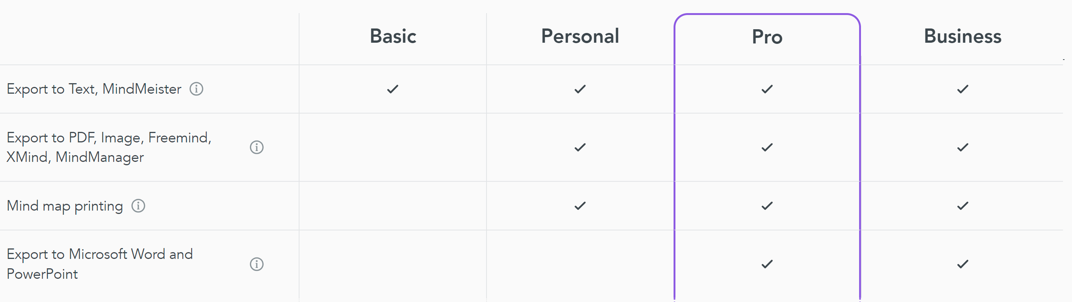The height and width of the screenshot is (302, 1072).
Task: Click Personal checkmark for PDF export row
Action: [580, 147]
